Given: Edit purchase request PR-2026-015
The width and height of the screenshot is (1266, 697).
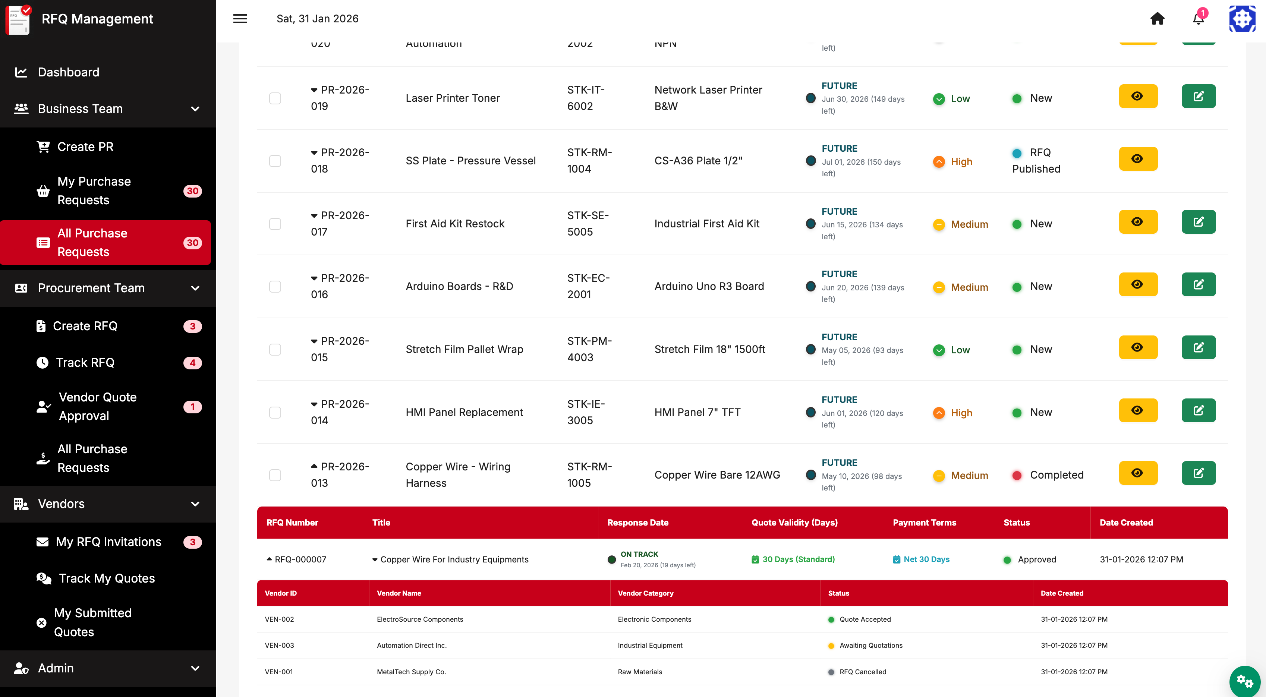Looking at the screenshot, I should 1199,347.
